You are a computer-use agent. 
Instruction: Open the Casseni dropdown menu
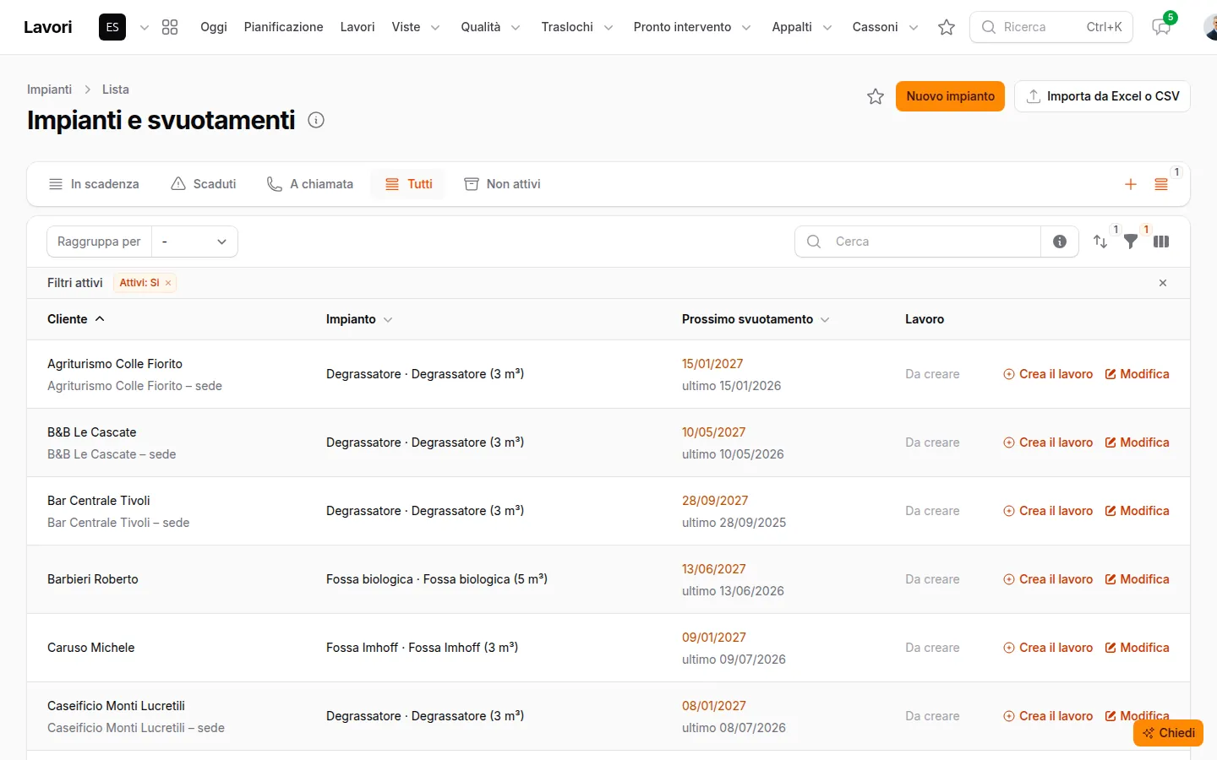click(885, 27)
